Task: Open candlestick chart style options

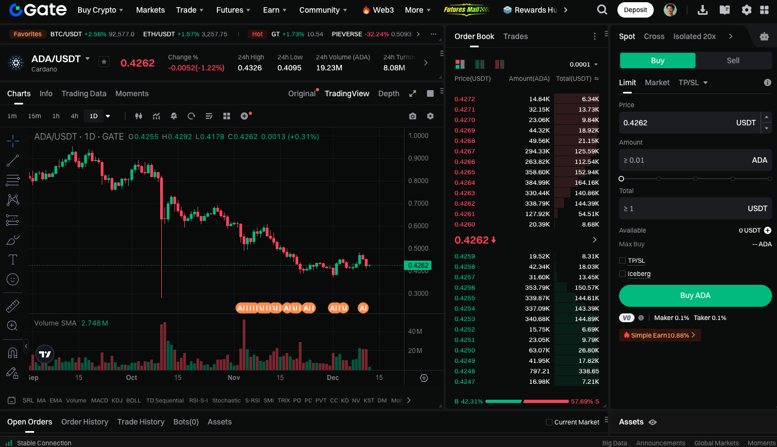Action: point(139,116)
